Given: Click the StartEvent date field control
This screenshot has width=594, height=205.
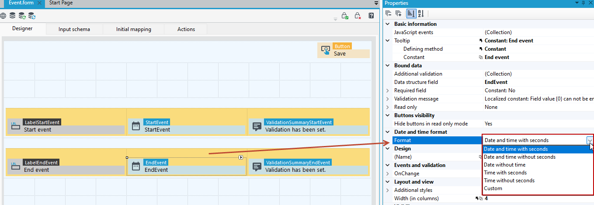Looking at the screenshot, I should click(x=187, y=126).
